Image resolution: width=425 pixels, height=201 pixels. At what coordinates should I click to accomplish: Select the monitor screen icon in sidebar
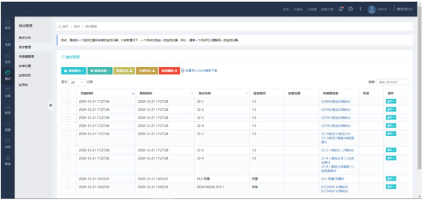pos(7,39)
